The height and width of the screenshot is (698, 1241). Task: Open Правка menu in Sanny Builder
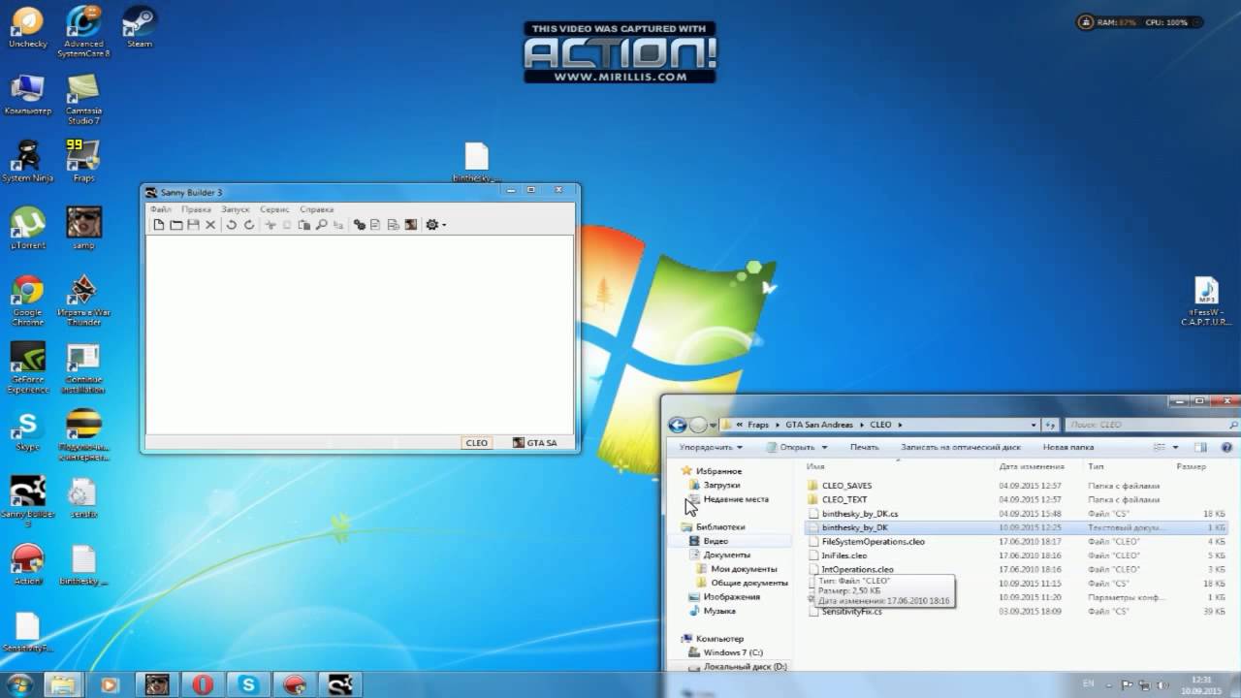coord(196,209)
